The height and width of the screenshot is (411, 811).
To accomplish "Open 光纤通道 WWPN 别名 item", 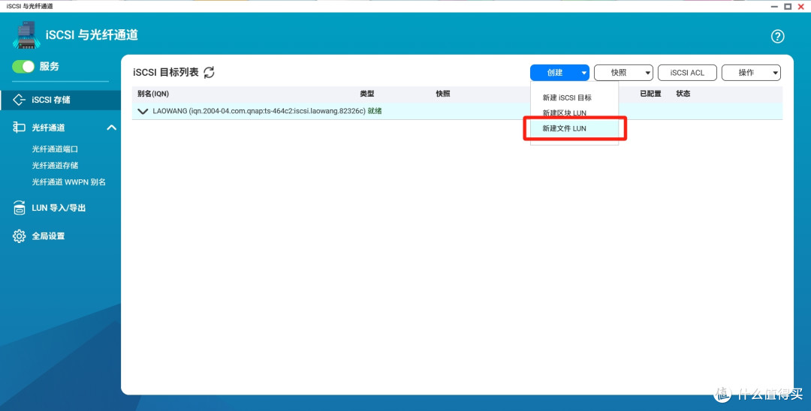I will [x=69, y=182].
